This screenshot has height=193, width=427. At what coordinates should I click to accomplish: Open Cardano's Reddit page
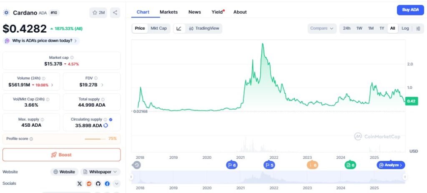(89, 184)
